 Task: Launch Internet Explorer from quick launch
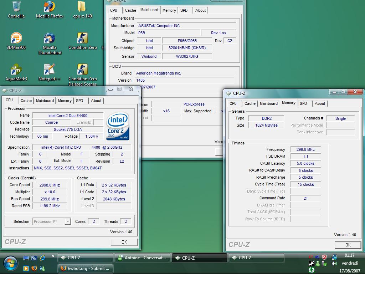[x=43, y=258]
